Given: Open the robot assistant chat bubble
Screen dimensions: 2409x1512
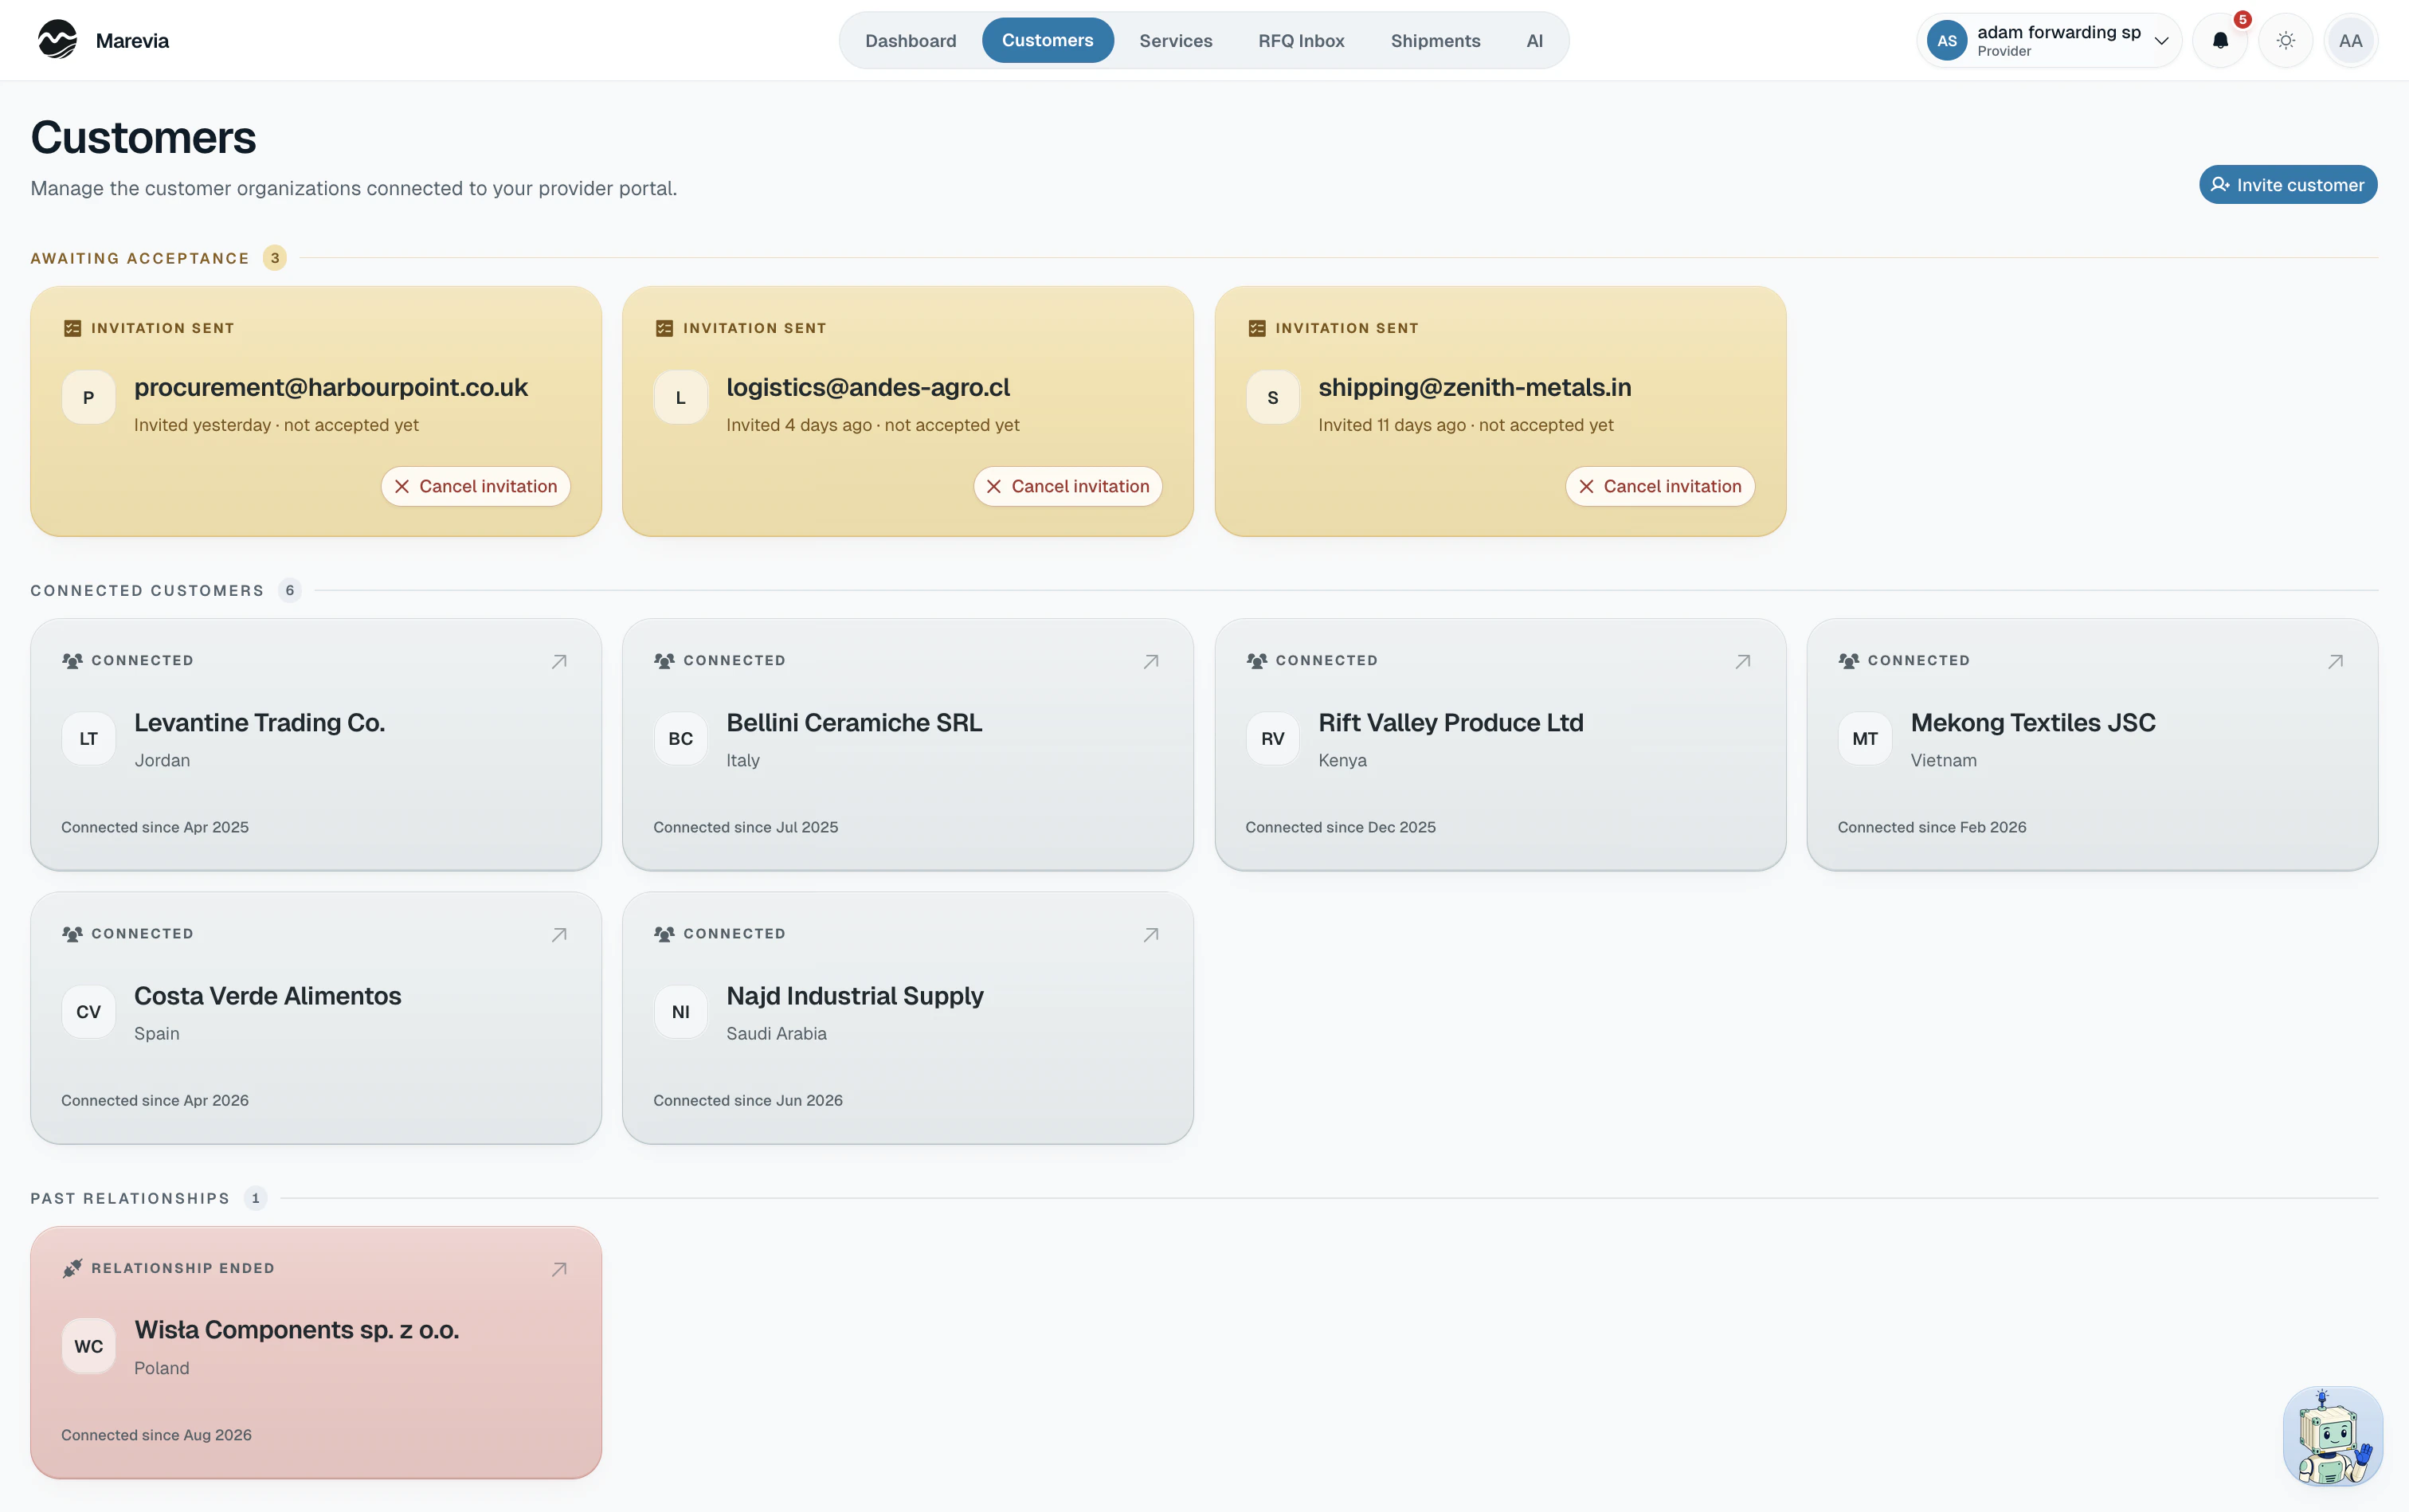Looking at the screenshot, I should coord(2333,1436).
